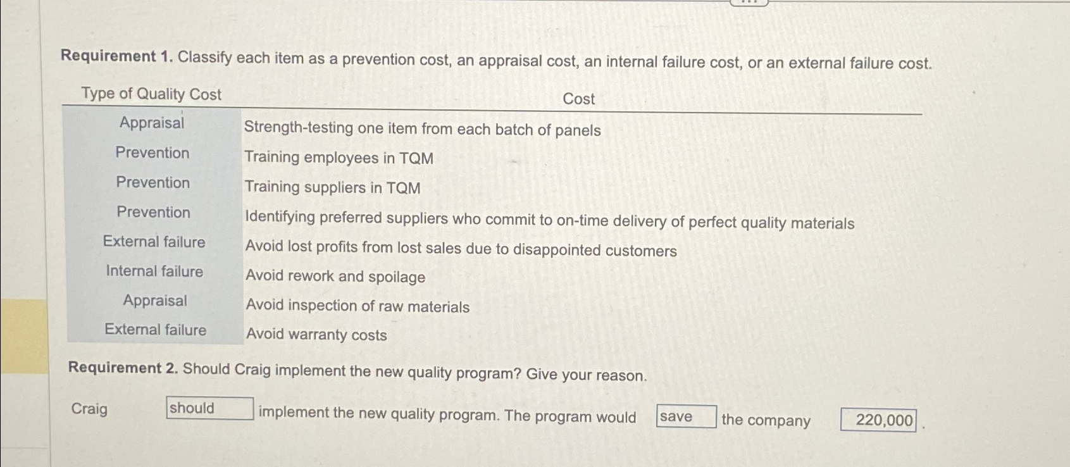Click the 'Type of Quality Cost' column header

[149, 95]
